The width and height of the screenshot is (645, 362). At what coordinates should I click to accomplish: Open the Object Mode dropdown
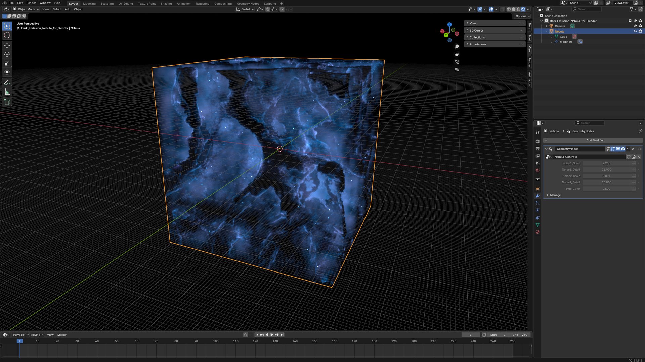coord(26,9)
